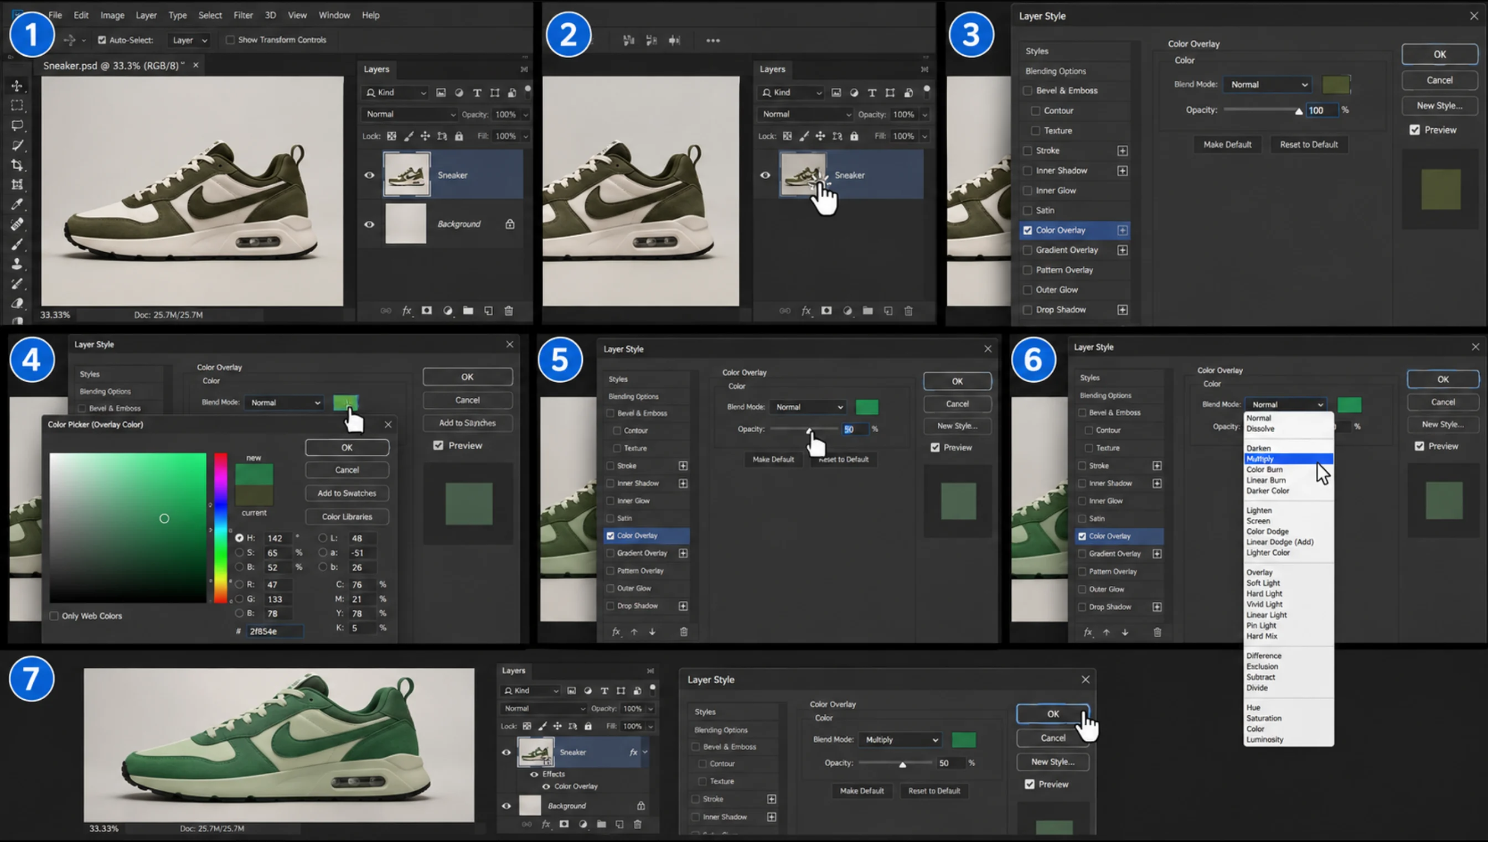Click the fx badge on the Sneaker layer

click(633, 752)
